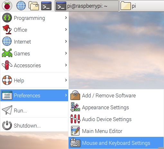
Task: Launch the Terminal launcher icon in taskbar
Action: click(46, 6)
